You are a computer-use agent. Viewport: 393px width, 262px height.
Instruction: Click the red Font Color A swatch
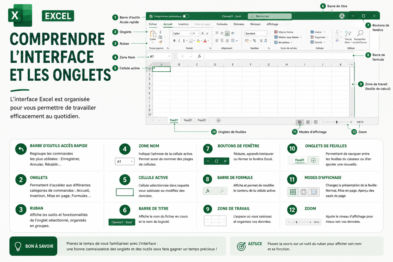205,40
